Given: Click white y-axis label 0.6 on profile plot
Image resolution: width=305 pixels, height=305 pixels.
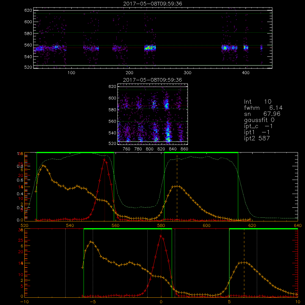Looking at the screenshot, I should coord(20,180).
